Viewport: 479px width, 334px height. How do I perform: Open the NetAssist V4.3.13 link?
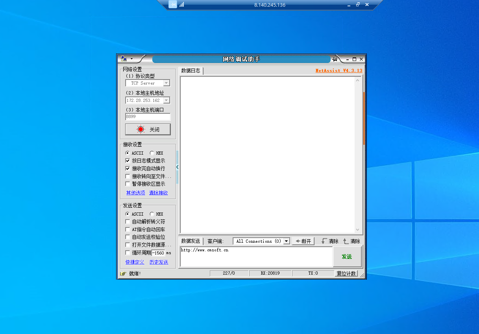click(338, 71)
